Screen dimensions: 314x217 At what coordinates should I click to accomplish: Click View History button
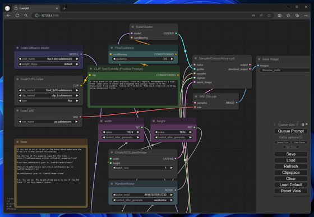291,147
